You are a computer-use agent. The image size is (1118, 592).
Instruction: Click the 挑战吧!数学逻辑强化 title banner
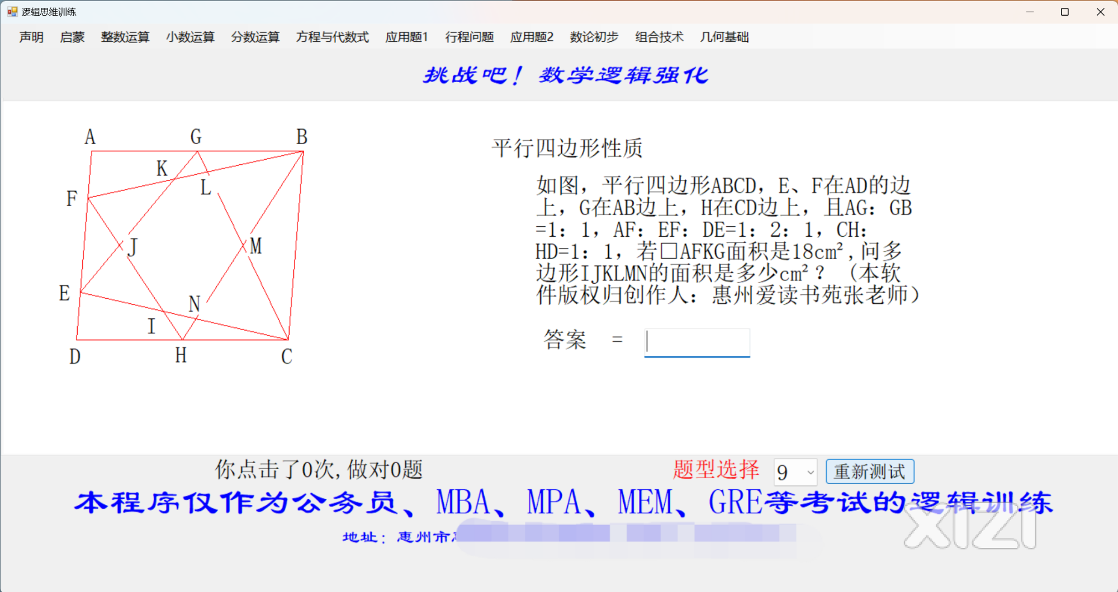coord(565,75)
